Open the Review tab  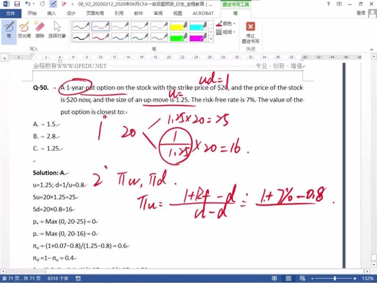pos(158,13)
